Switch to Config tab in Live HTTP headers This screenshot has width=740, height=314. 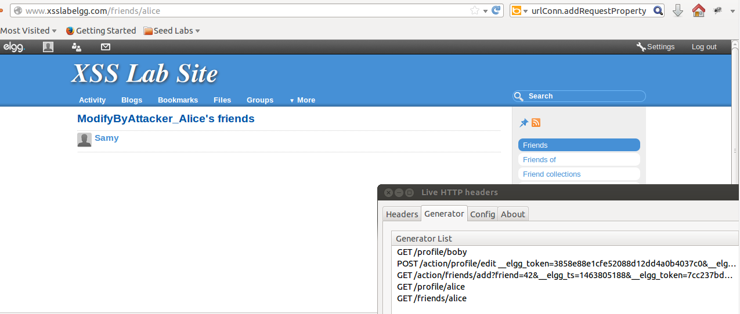click(x=482, y=214)
